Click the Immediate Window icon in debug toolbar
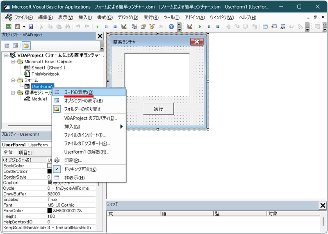328x234 pixels. click(x=274, y=27)
